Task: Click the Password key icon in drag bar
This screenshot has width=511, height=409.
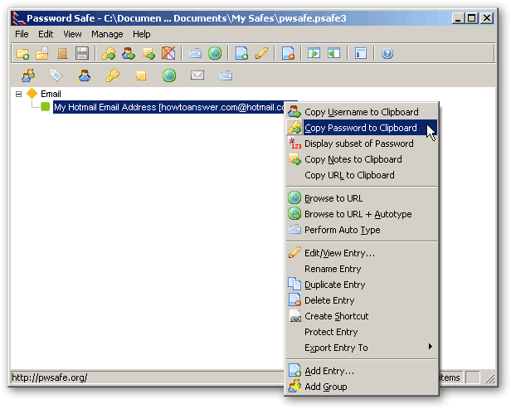Action: (x=113, y=75)
